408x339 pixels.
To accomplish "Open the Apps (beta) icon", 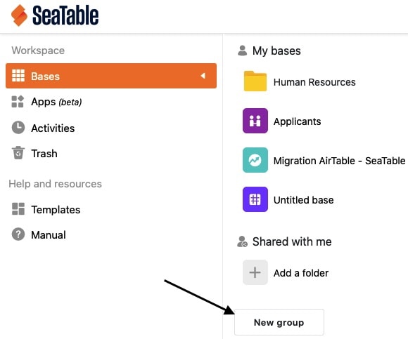I will pos(18,102).
